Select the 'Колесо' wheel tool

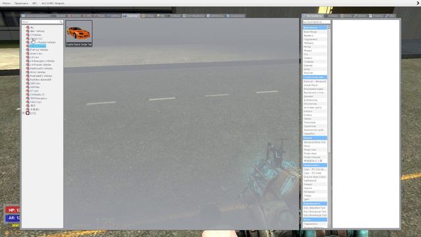click(314, 115)
